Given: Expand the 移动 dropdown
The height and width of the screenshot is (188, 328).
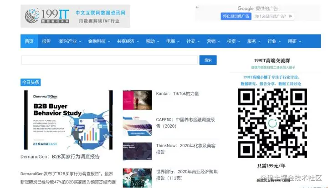Looking at the screenshot, I should 153,41.
